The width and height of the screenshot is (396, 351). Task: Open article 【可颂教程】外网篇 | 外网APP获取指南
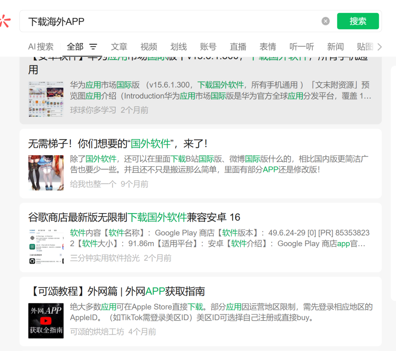[x=117, y=291]
